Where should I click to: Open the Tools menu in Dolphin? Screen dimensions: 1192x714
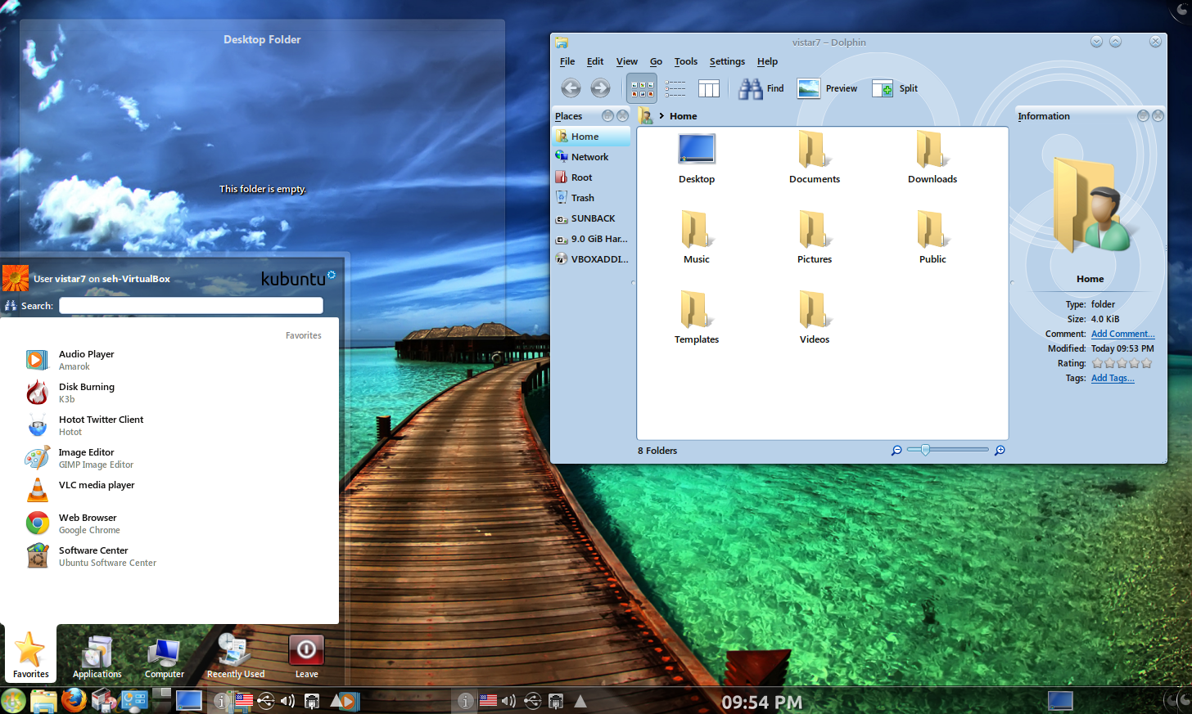point(685,61)
